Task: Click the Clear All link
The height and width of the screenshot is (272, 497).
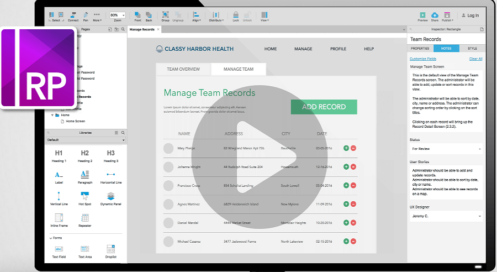Action: pos(476,59)
